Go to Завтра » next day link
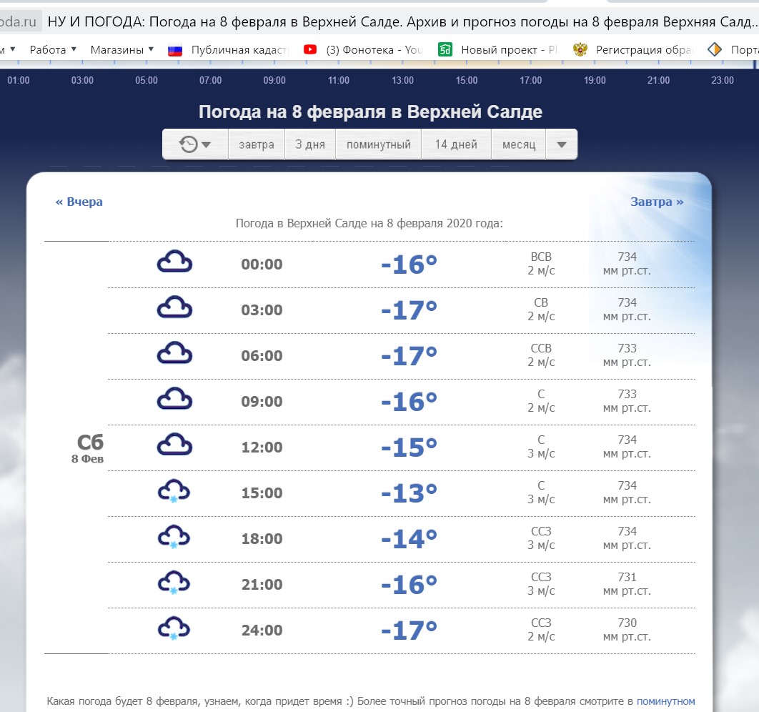This screenshot has height=712, width=759. click(x=657, y=202)
